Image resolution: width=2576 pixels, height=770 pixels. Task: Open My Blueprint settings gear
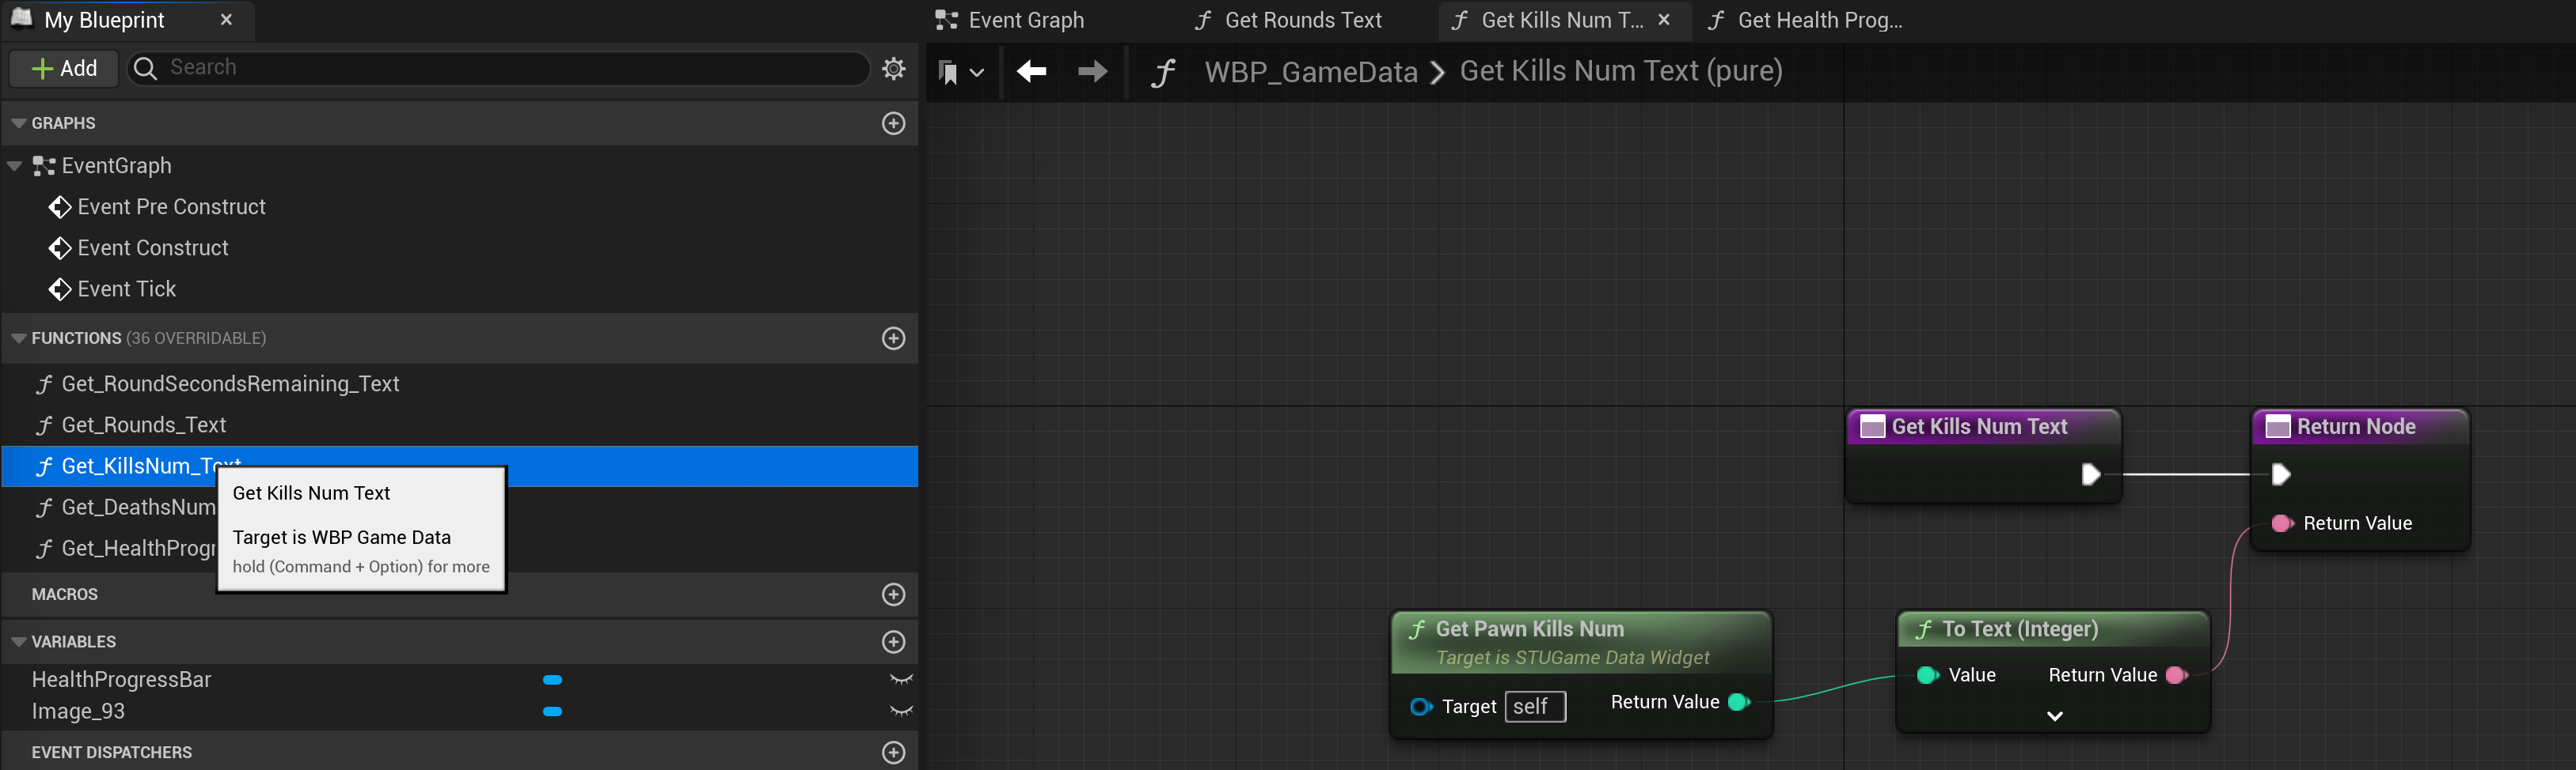(894, 68)
